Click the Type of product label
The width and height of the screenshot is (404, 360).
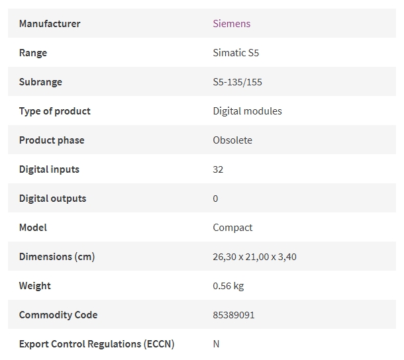point(54,111)
